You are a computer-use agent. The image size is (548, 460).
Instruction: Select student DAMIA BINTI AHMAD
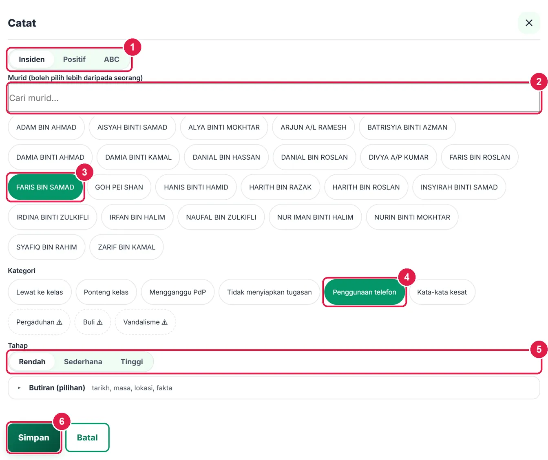coord(50,157)
